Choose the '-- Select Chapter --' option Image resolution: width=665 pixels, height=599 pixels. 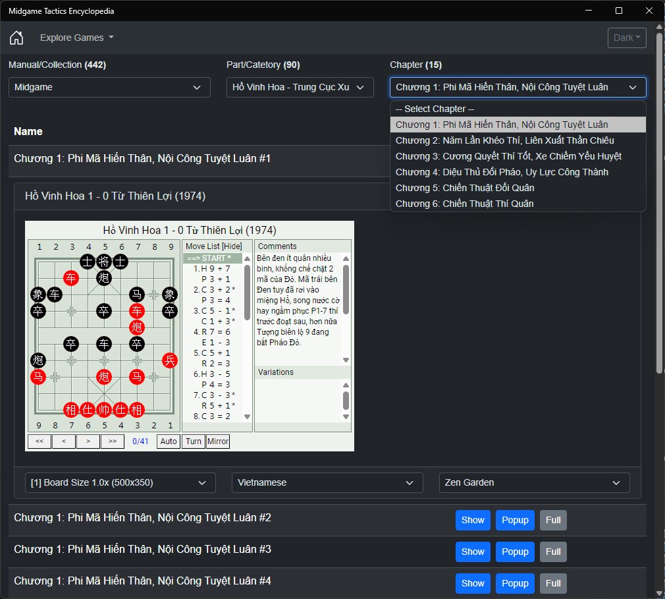tap(518, 109)
